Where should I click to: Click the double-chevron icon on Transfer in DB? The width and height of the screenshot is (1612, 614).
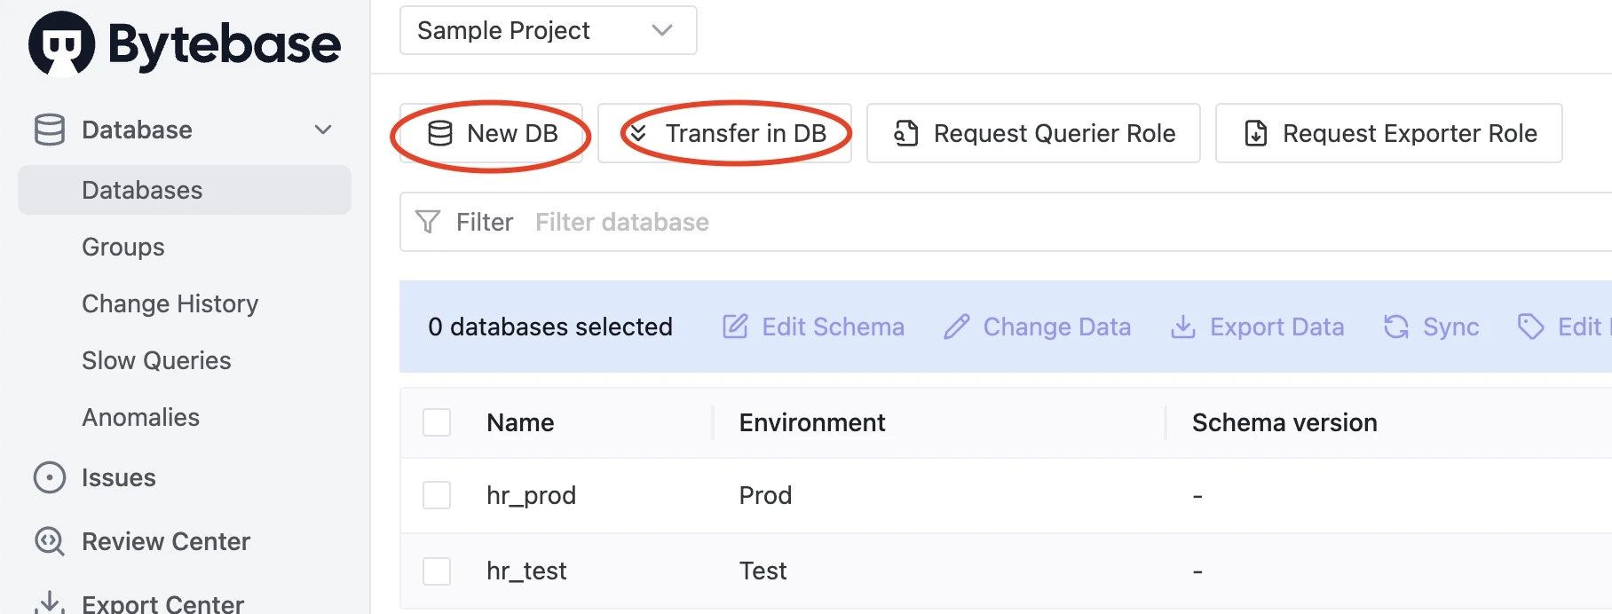[x=638, y=133]
